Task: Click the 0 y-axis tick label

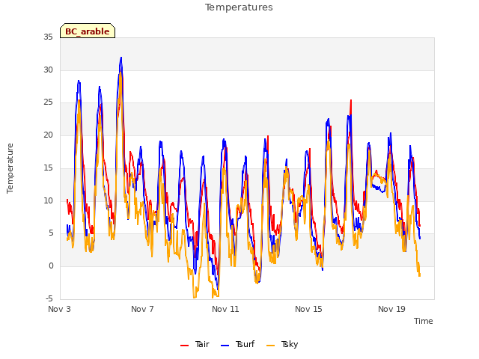Action: [51, 266]
